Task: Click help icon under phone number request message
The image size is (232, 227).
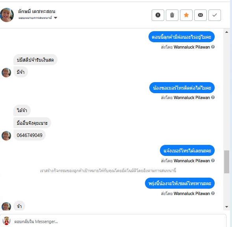Action: pyautogui.click(x=213, y=98)
